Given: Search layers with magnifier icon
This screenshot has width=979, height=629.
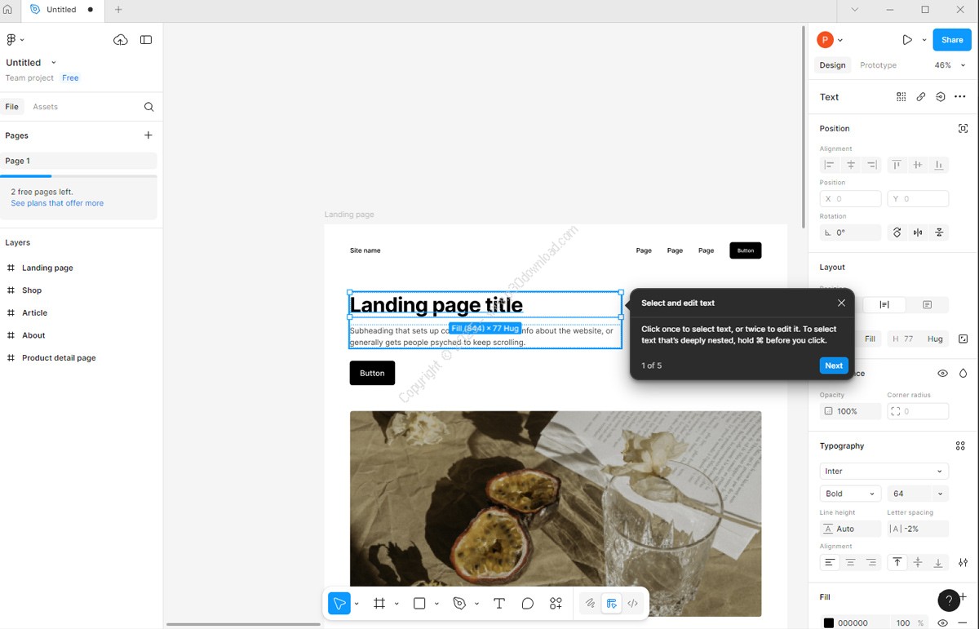Looking at the screenshot, I should pos(148,107).
